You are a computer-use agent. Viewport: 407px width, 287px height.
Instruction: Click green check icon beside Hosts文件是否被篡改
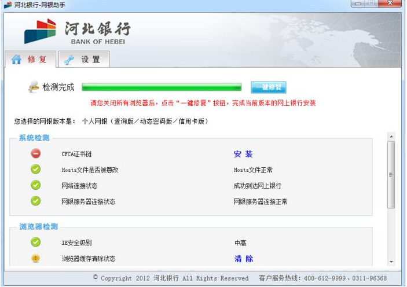[36, 169]
